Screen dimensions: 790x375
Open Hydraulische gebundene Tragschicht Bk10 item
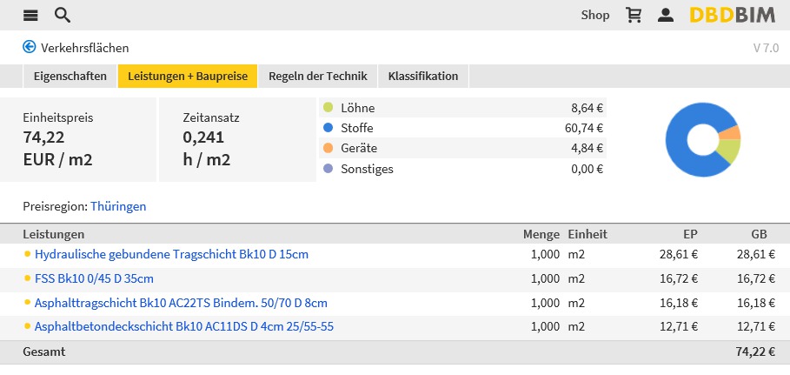coord(171,254)
